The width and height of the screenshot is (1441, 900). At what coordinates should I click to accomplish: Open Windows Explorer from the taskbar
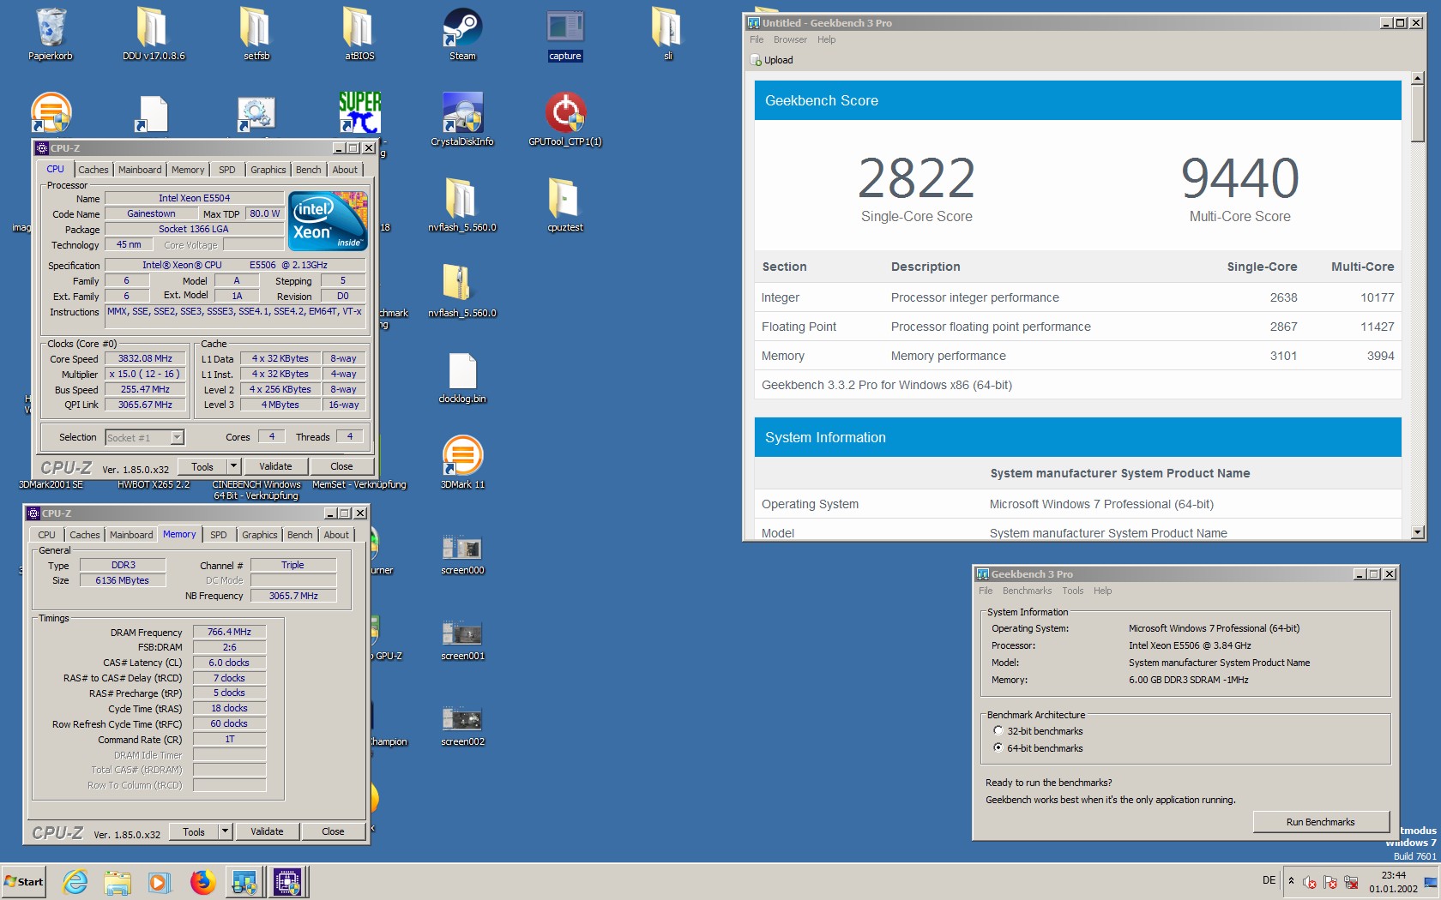click(x=118, y=881)
